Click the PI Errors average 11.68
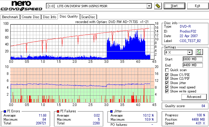The height and width of the screenshot is (127, 209). point(42,115)
